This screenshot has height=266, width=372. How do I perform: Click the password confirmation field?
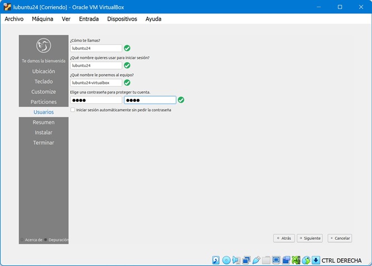[149, 100]
